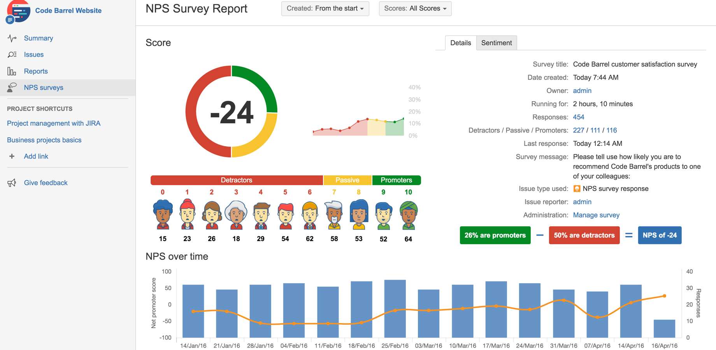The width and height of the screenshot is (716, 350).
Task: Click the NPS survey response issue type icon
Action: (x=577, y=189)
